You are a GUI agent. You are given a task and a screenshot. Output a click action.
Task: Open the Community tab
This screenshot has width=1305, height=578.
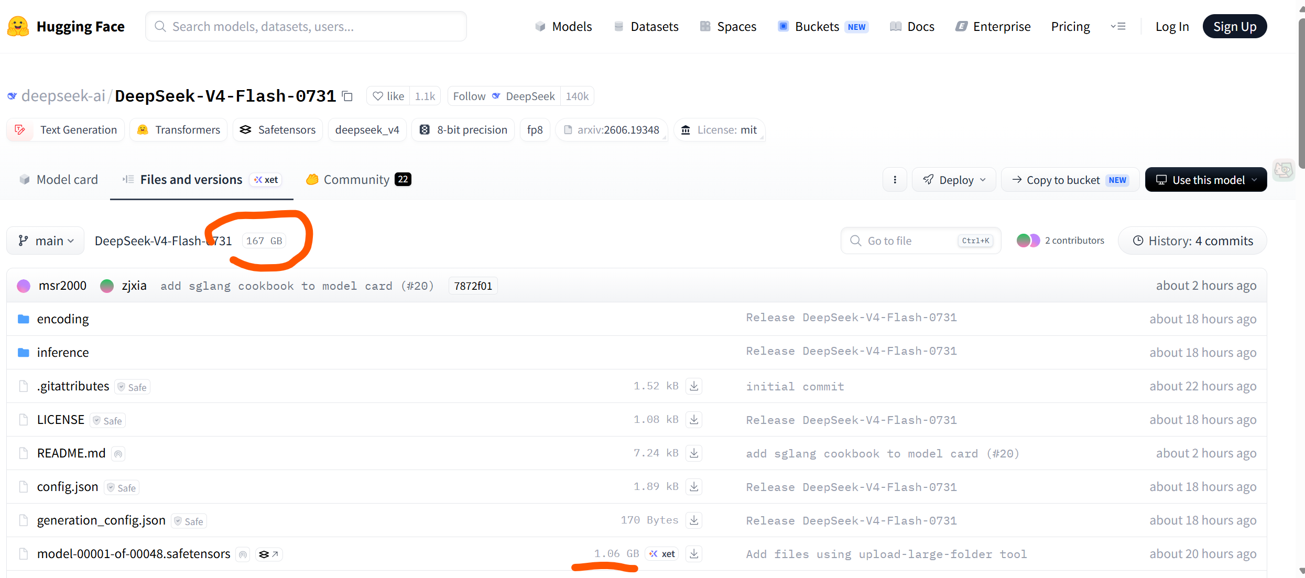click(358, 180)
